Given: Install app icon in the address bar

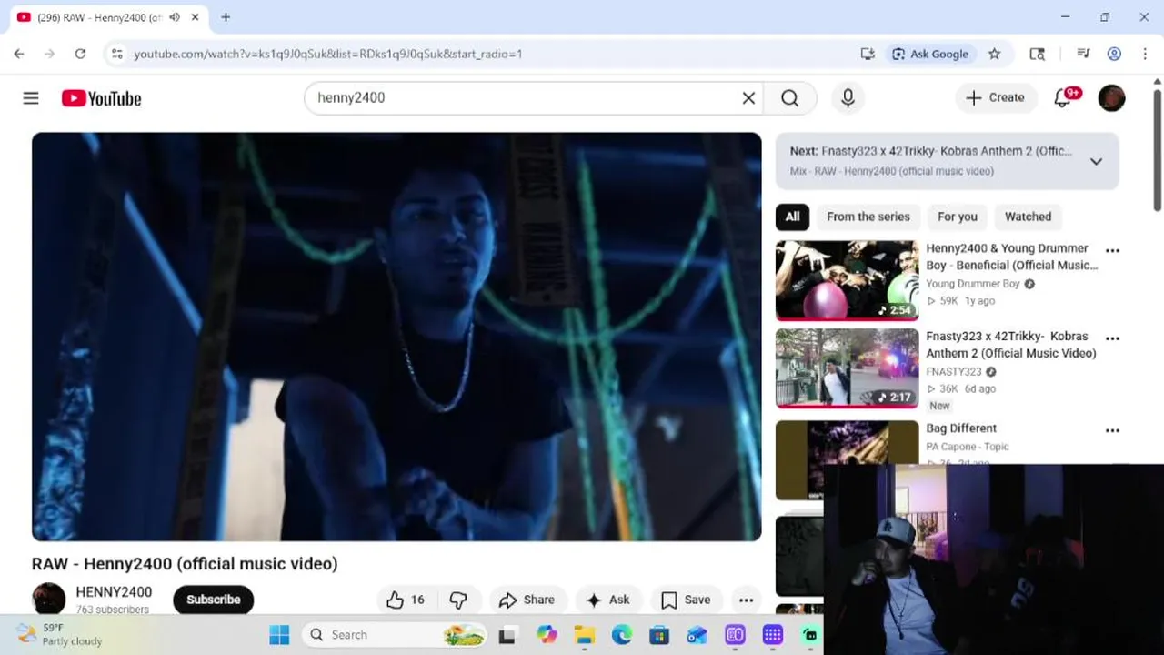Looking at the screenshot, I should point(868,54).
